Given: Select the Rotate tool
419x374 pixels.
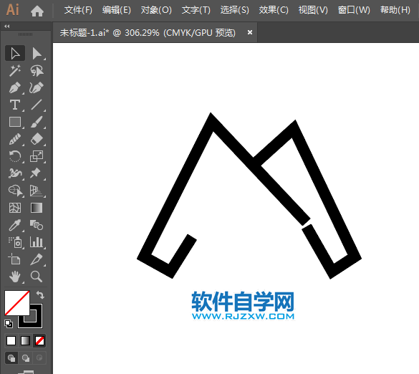Looking at the screenshot, I should 15,156.
